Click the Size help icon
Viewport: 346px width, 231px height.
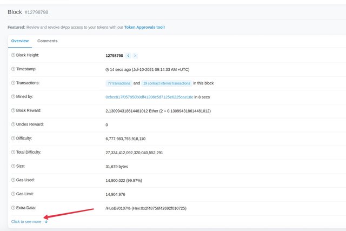[x=13, y=166]
